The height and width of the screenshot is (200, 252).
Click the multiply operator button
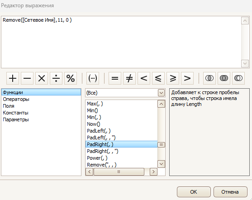(x=42, y=78)
